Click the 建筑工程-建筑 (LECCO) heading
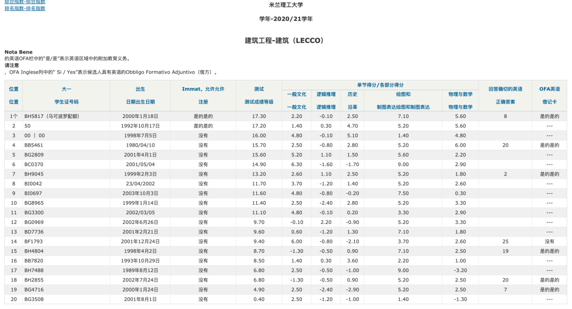572x309 pixels. 284,40
